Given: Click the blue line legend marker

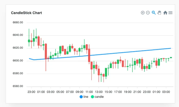Looking at the screenshot, I should (81, 97).
